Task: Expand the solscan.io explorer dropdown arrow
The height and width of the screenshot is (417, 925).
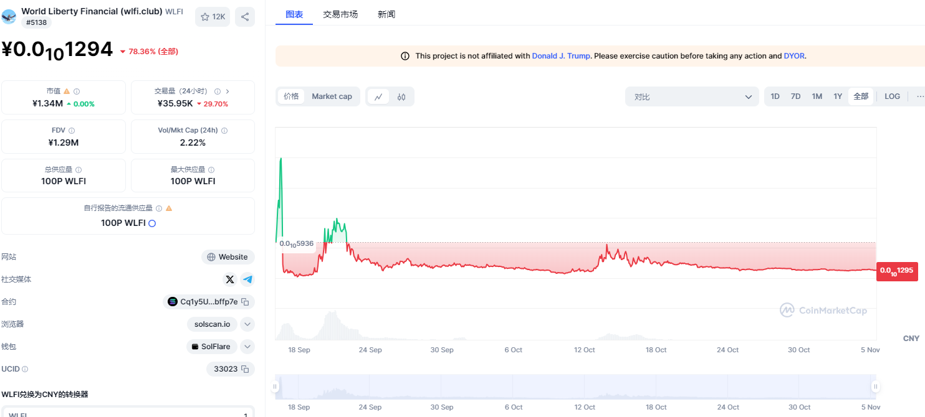Action: (247, 324)
